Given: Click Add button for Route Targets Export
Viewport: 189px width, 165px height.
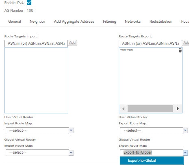Looking at the screenshot, I should (186, 43).
